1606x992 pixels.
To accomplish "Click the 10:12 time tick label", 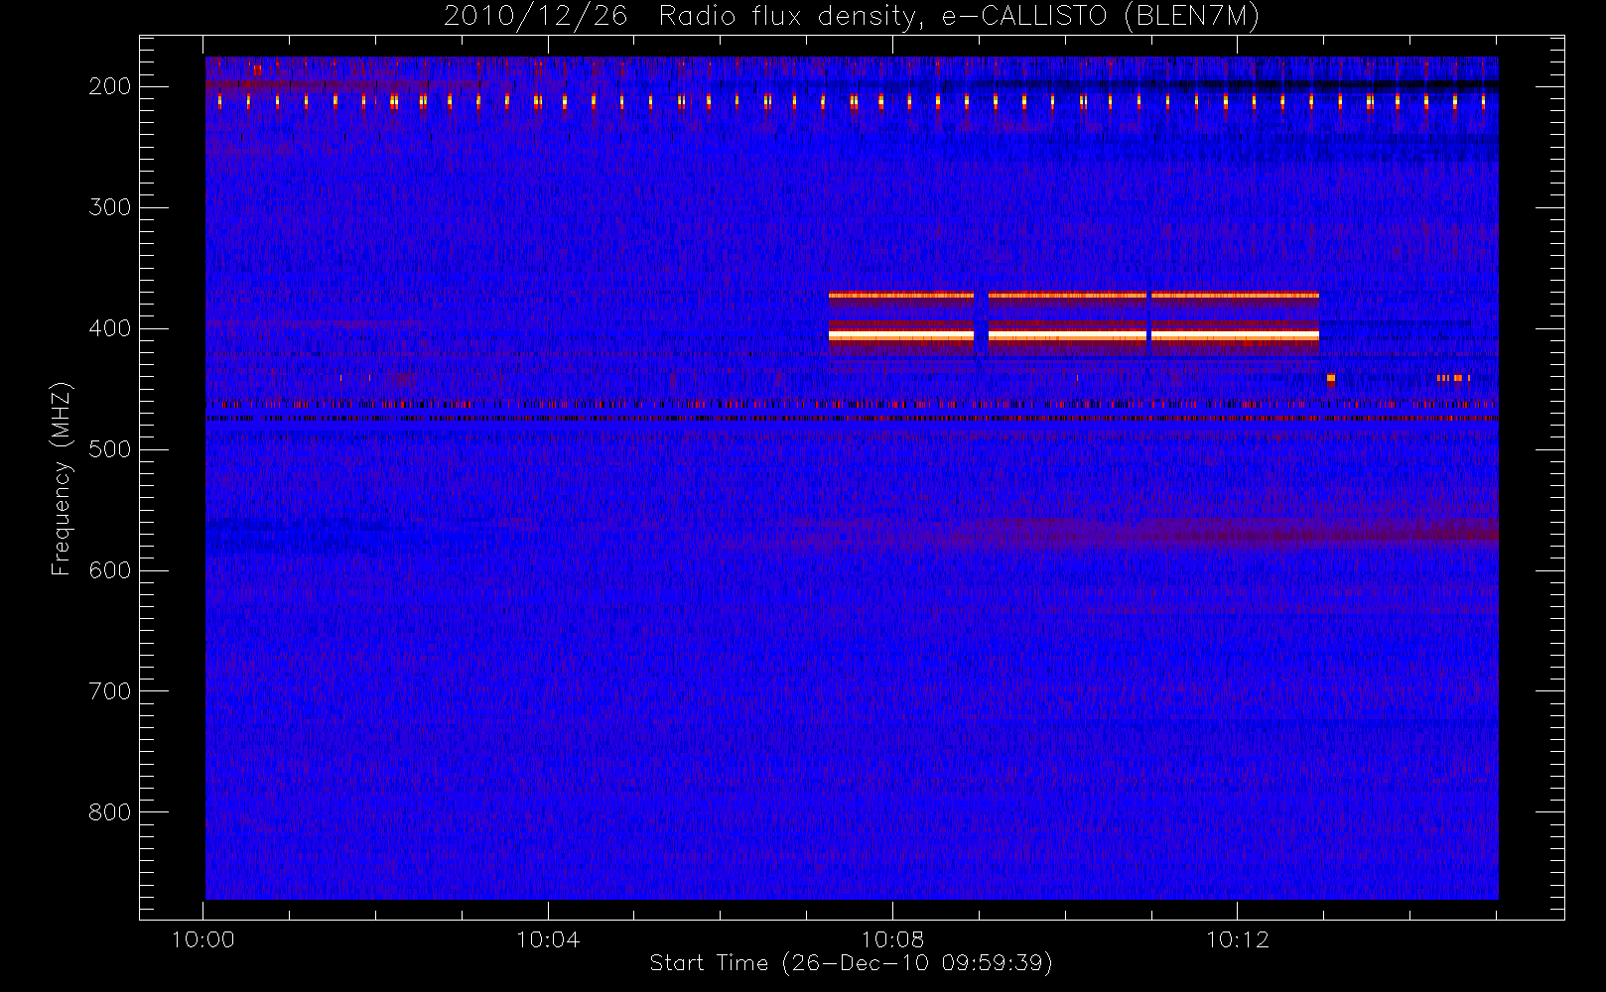I will [x=1237, y=939].
